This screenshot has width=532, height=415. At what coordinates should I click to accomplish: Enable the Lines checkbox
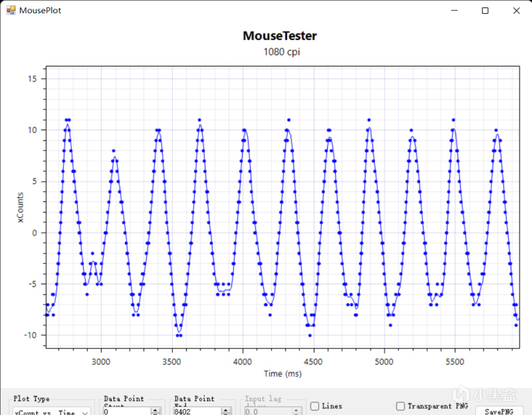point(315,406)
